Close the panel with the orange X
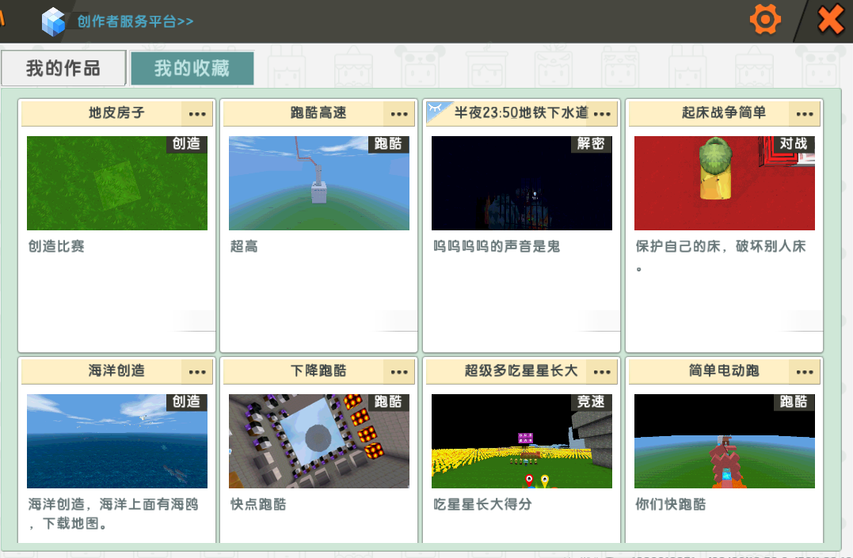The width and height of the screenshot is (853, 558). (829, 19)
